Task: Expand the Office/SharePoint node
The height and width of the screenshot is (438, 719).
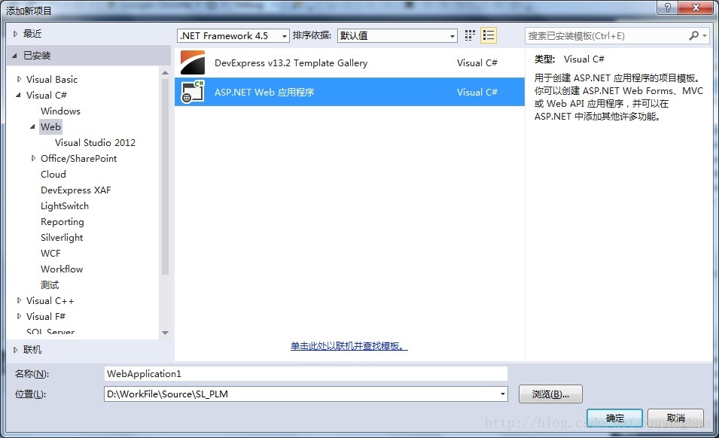Action: pos(33,159)
